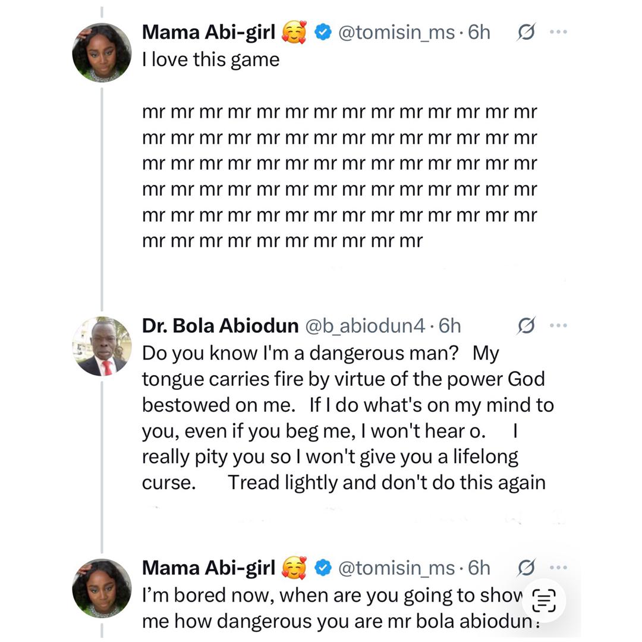Viewport: 642px width, 642px height.
Task: Click the 6h timestamp on Dr. Bola's tweet
Action: tap(449, 326)
